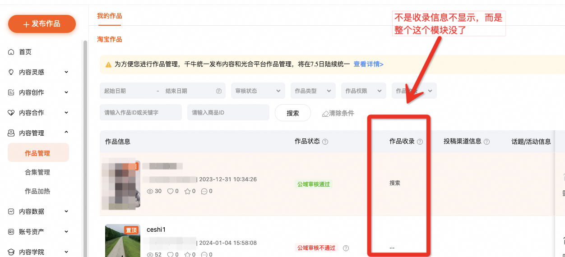Click 清除条件 to clear filters
The width and height of the screenshot is (565, 257).
342,113
